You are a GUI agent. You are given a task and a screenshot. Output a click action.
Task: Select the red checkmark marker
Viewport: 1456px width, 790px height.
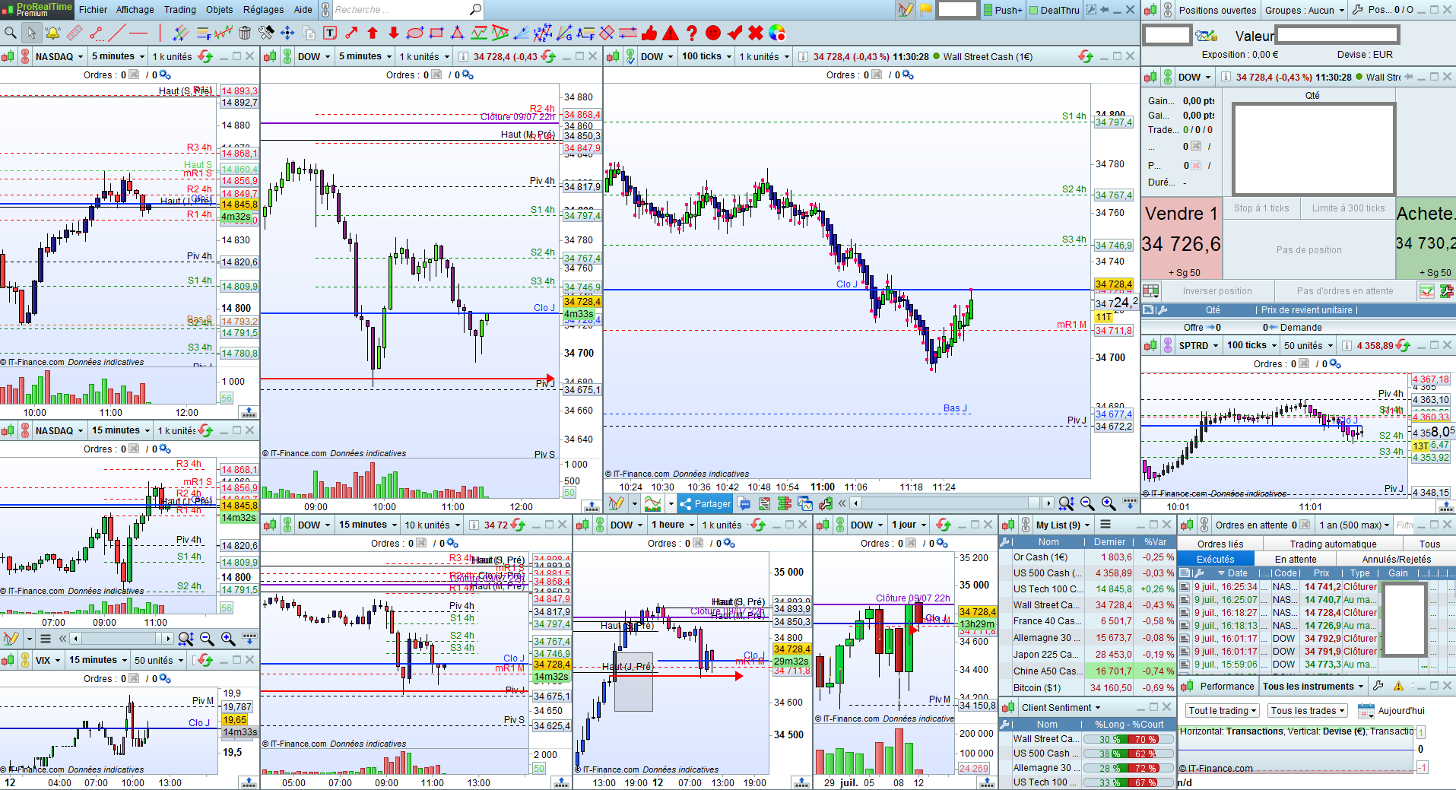[734, 33]
